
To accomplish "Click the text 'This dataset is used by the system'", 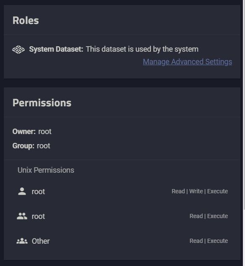I will click(x=142, y=49).
